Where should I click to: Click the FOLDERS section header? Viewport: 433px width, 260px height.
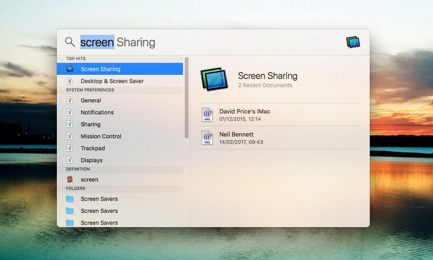pyautogui.click(x=75, y=188)
